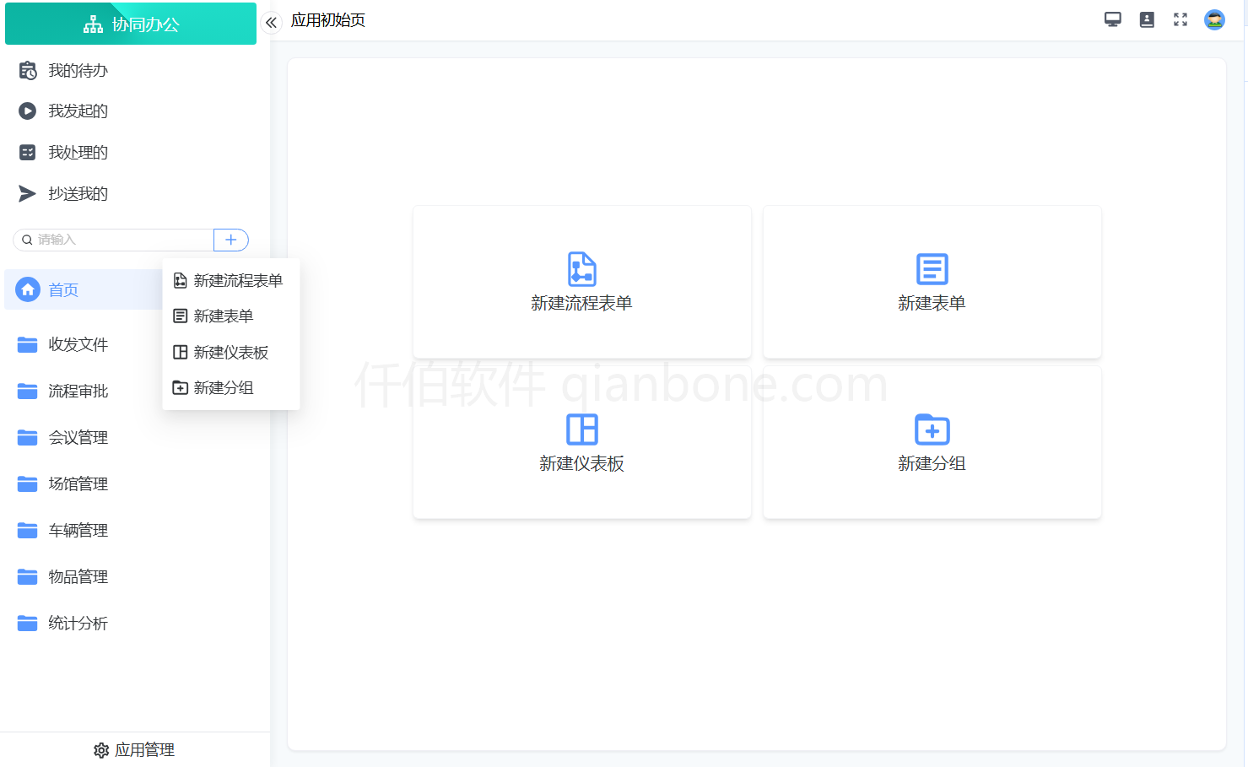Screen dimensions: 1248x767
Task: Select 新建仪表板 in the popup menu
Action: pyautogui.click(x=230, y=352)
